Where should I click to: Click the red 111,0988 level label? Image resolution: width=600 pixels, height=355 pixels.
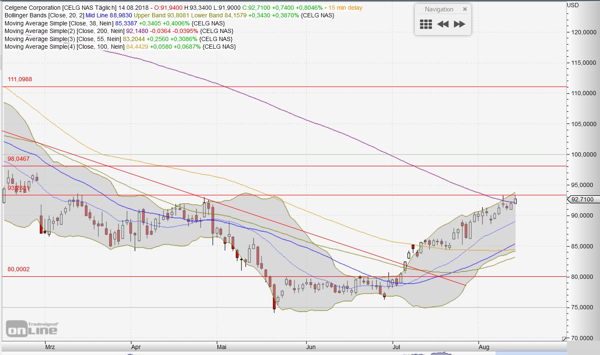pyautogui.click(x=20, y=79)
